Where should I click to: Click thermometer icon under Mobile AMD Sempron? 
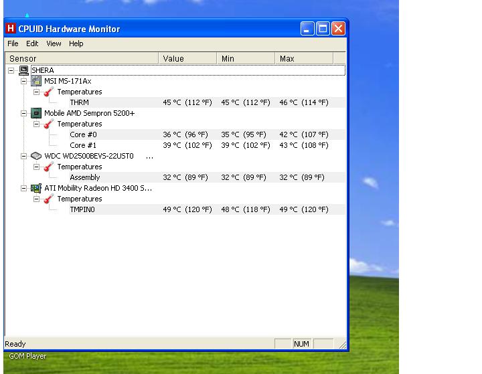pos(49,124)
